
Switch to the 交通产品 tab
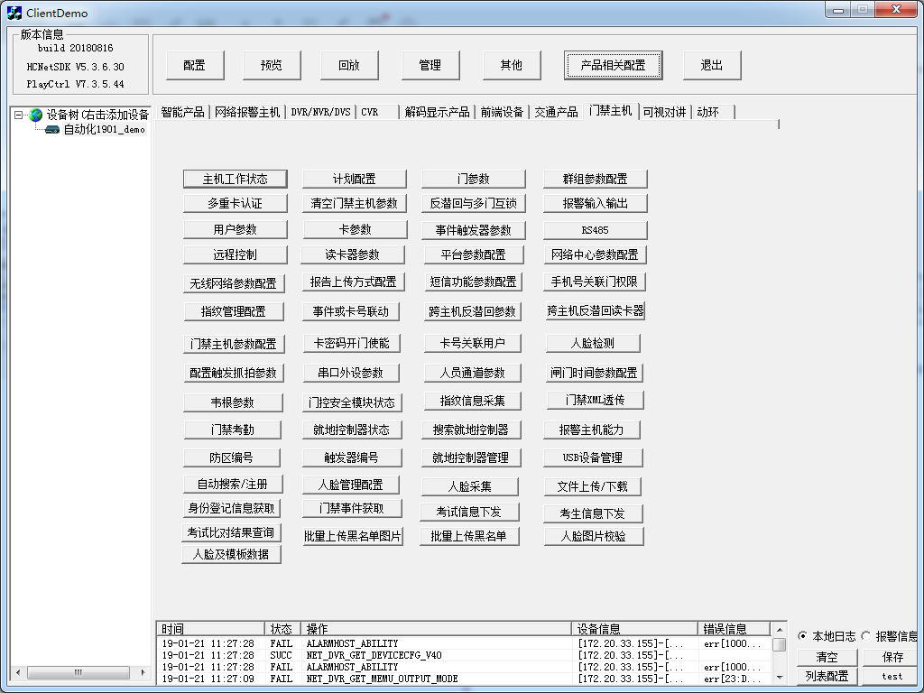tap(556, 111)
